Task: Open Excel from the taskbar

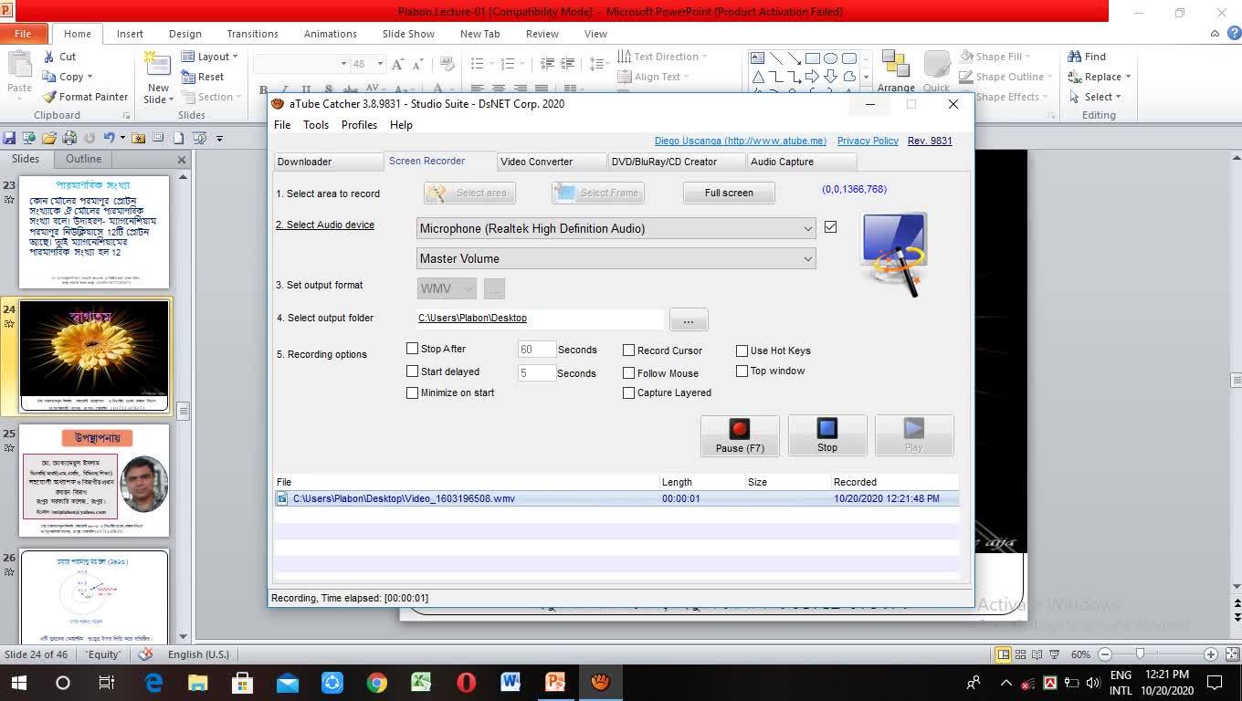Action: tap(421, 682)
